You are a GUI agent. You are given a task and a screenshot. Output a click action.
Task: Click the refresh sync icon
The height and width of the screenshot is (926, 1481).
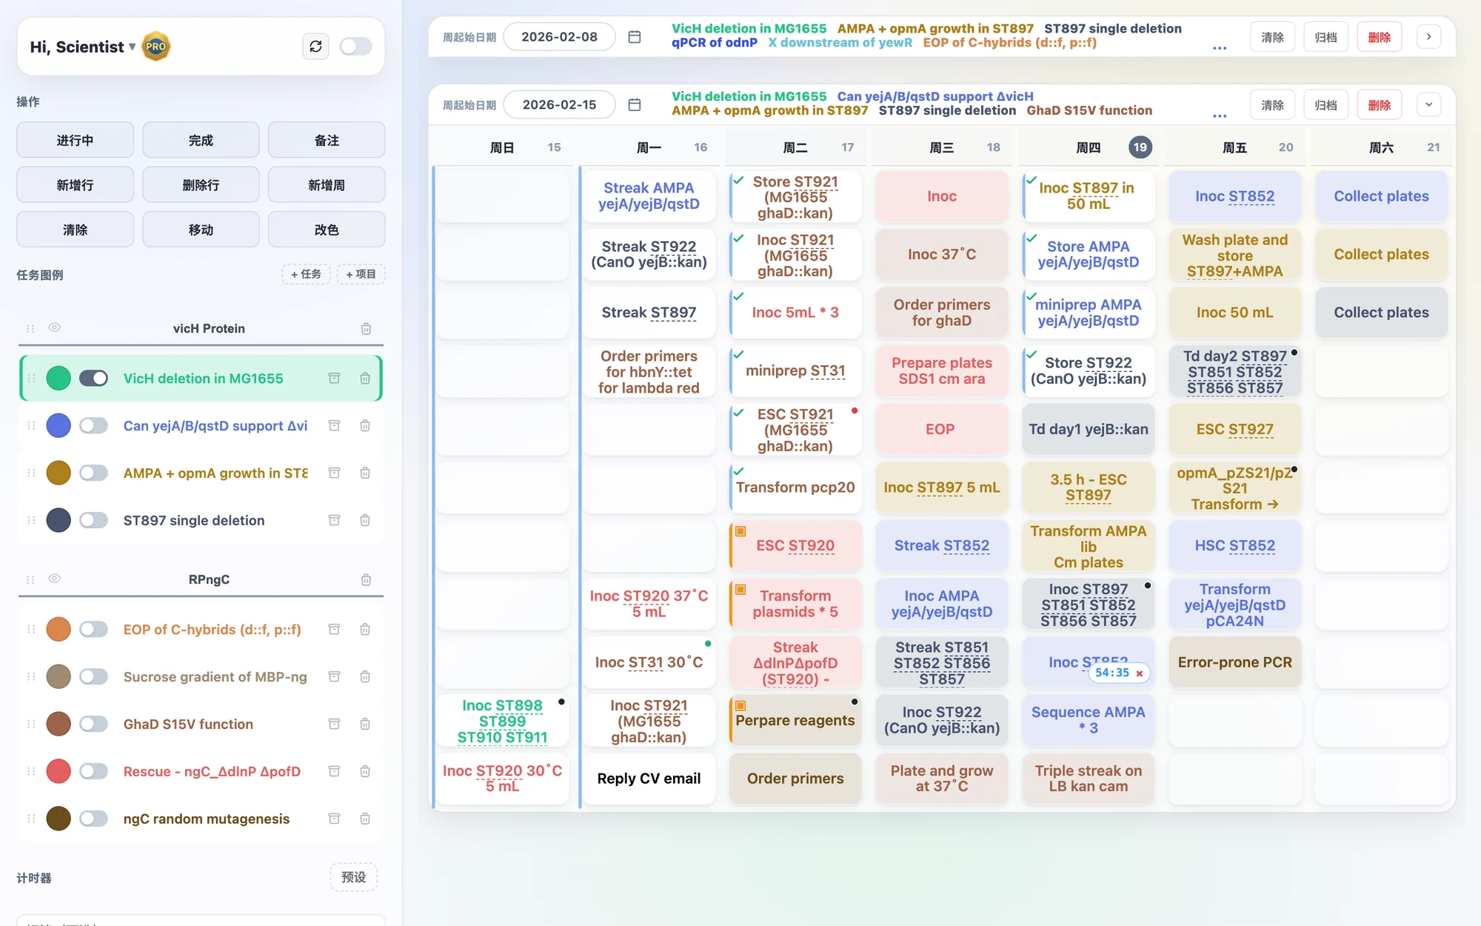pyautogui.click(x=315, y=47)
